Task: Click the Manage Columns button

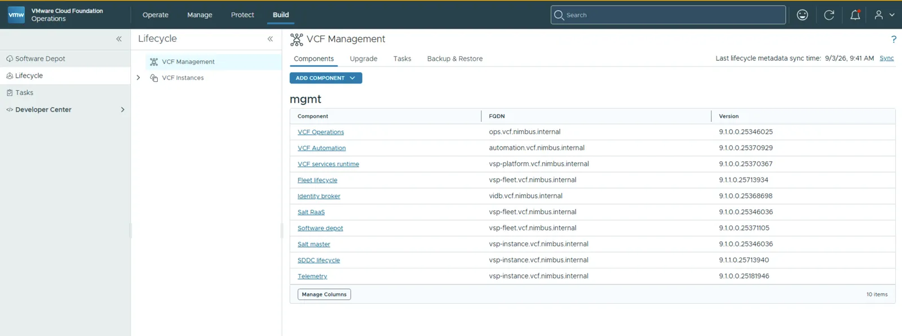Action: pos(324,294)
